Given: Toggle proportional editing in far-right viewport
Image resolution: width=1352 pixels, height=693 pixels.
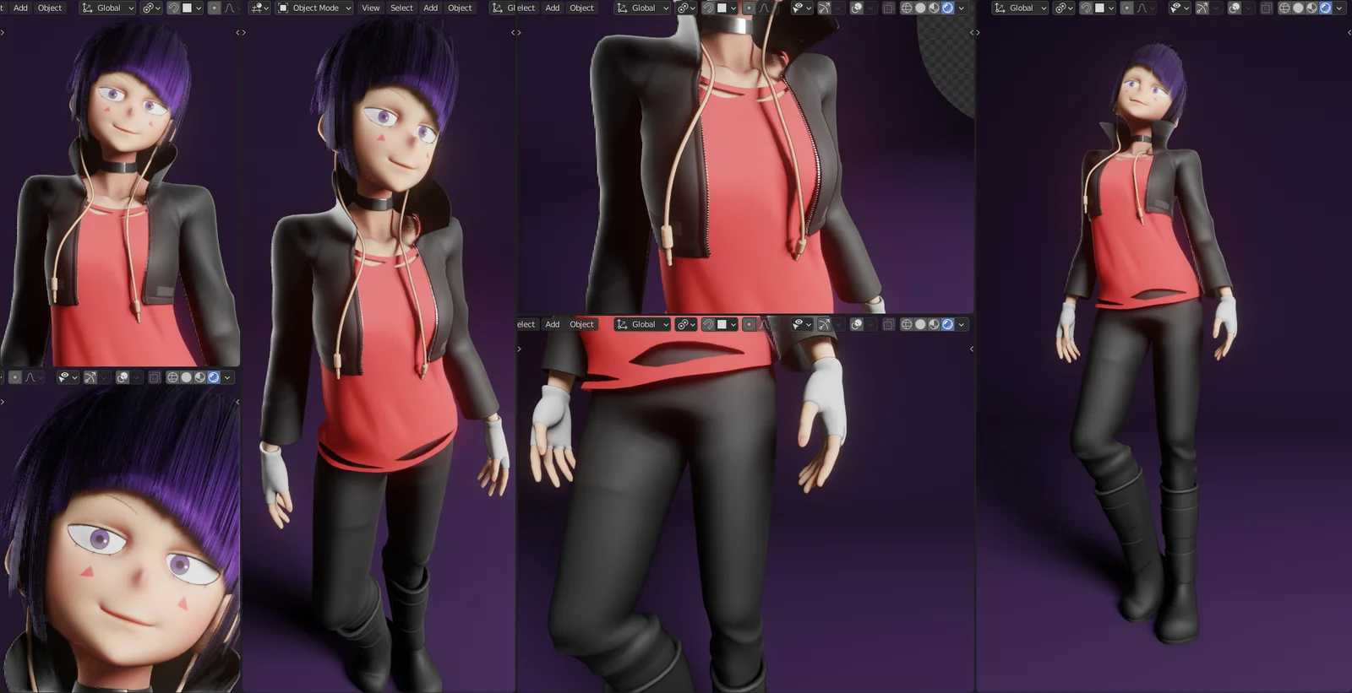Looking at the screenshot, I should pyautogui.click(x=1126, y=8).
